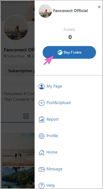Click the My Page person icon

(42, 86)
